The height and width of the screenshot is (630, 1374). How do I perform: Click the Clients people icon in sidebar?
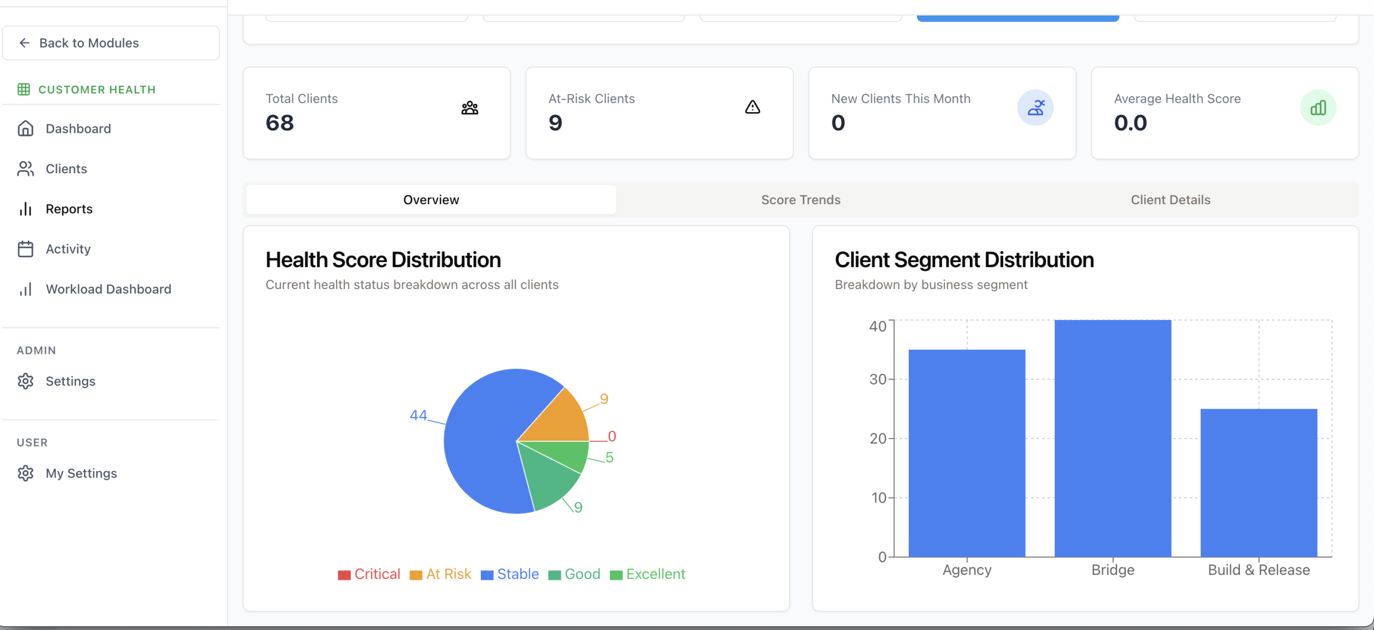(x=25, y=169)
